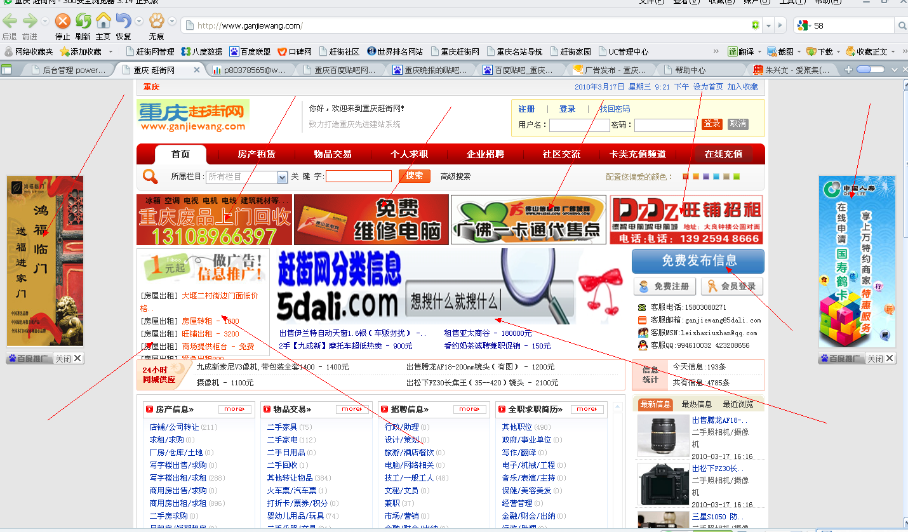Screen dimensions: 908x532
Task: Click 添加收藏 star bookmark button
Action: [81, 51]
